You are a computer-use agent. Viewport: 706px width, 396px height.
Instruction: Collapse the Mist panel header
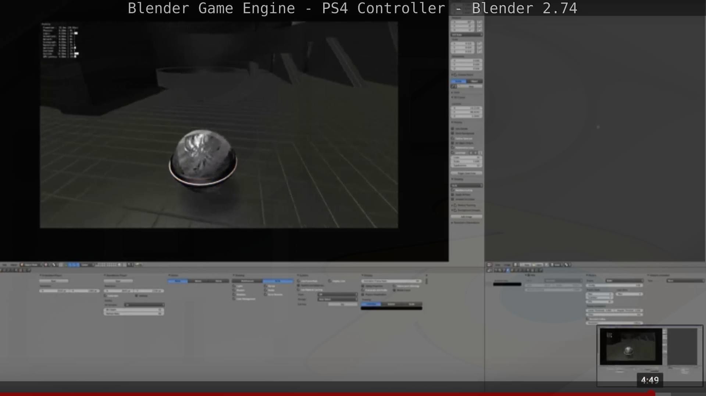(x=530, y=275)
